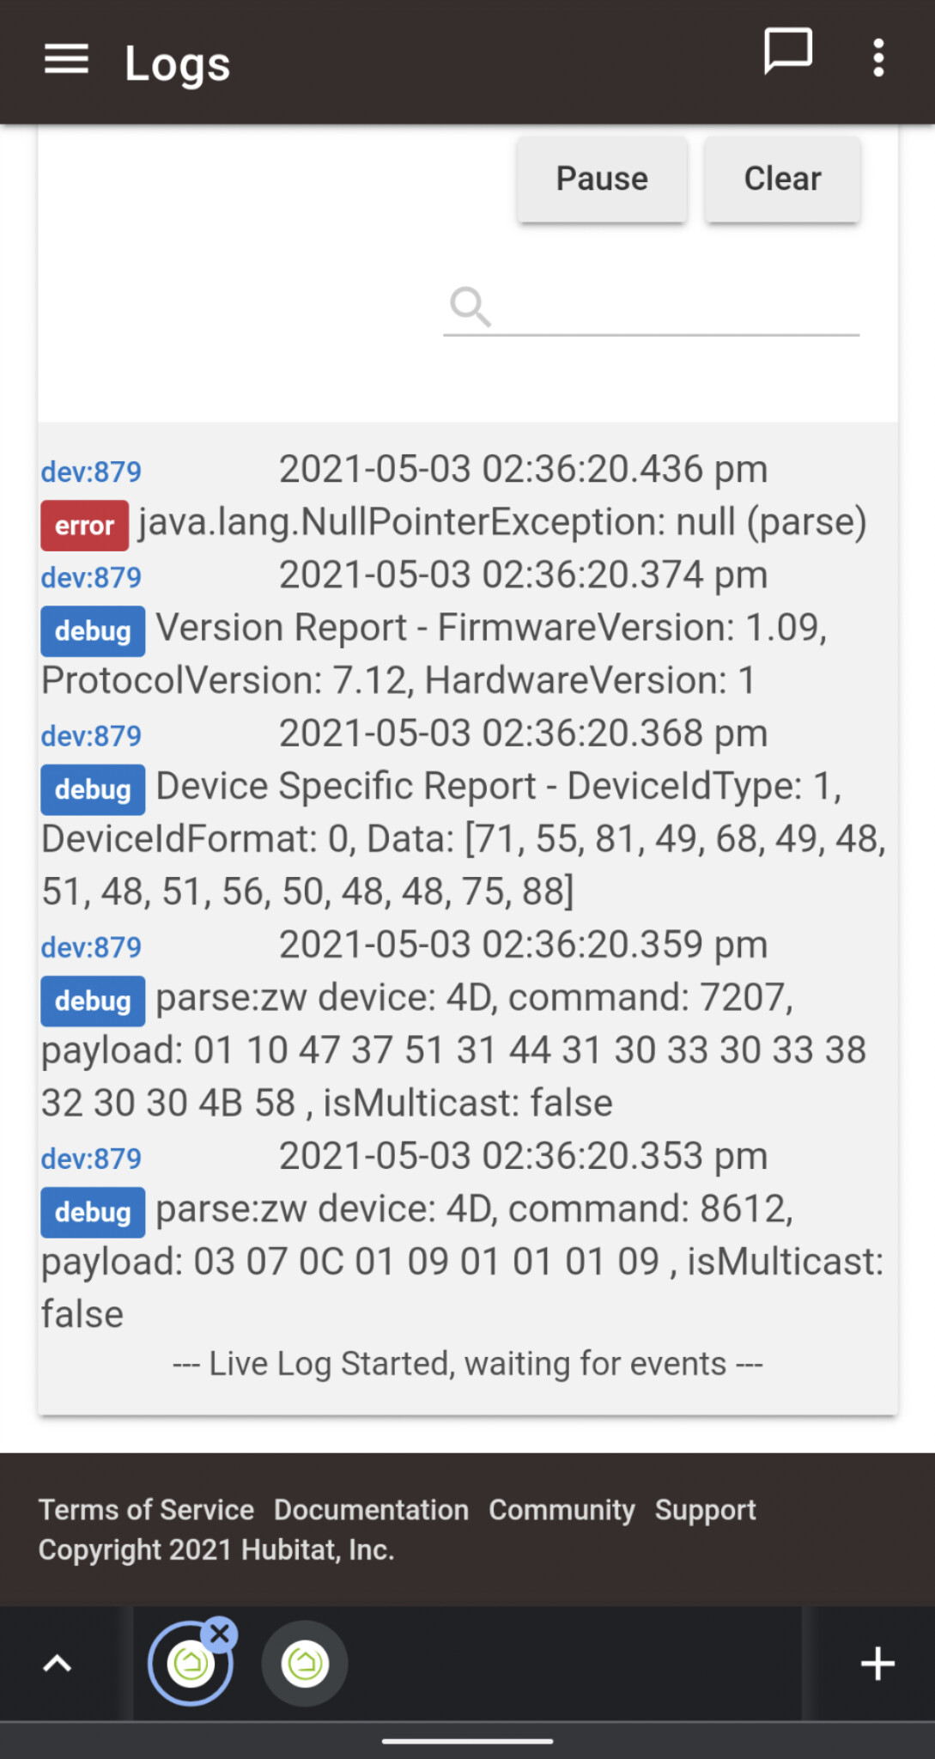Close the active Hubitat browser tab
The width and height of the screenshot is (935, 1759).
(220, 1634)
